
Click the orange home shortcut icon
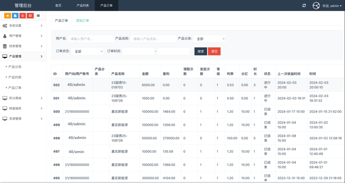coord(8,15)
